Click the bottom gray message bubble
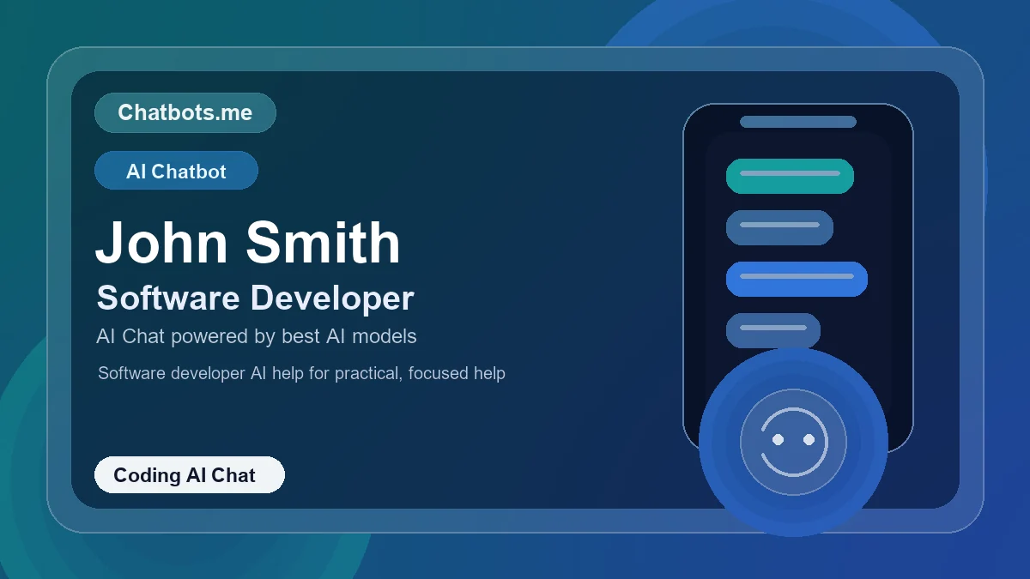 coord(772,330)
